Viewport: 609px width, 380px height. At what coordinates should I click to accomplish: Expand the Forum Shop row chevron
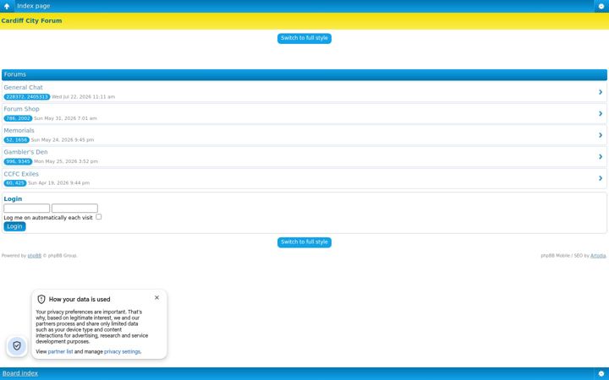pos(601,114)
